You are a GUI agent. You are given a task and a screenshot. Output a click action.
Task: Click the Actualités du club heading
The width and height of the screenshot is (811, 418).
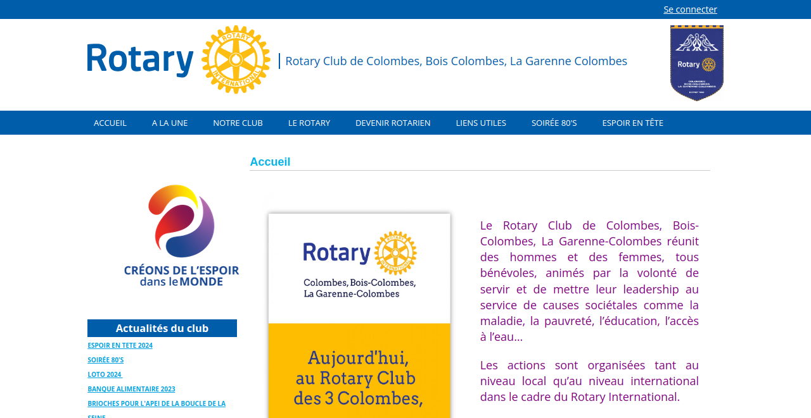162,328
